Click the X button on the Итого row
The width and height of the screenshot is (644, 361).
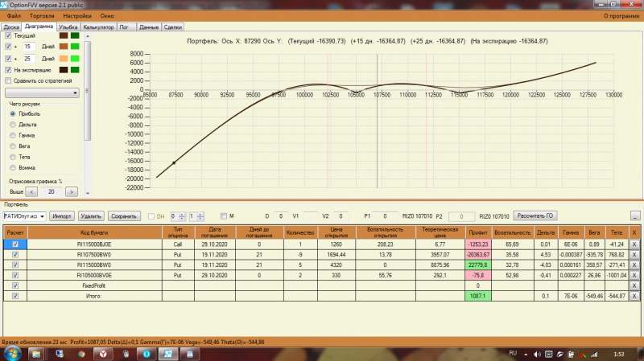pyautogui.click(x=634, y=296)
